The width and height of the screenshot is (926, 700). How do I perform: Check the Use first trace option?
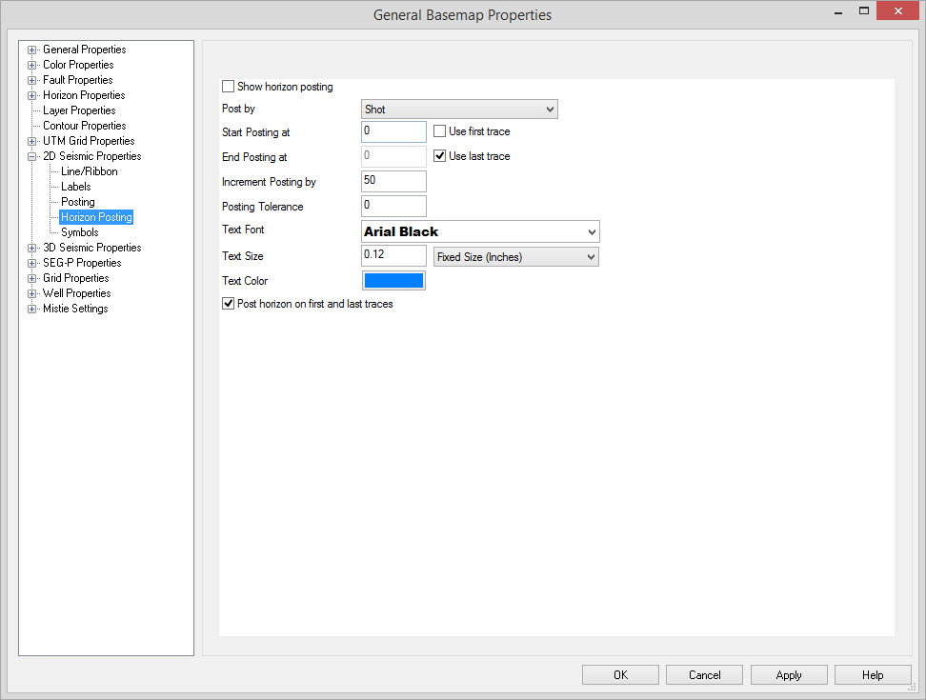[x=440, y=131]
